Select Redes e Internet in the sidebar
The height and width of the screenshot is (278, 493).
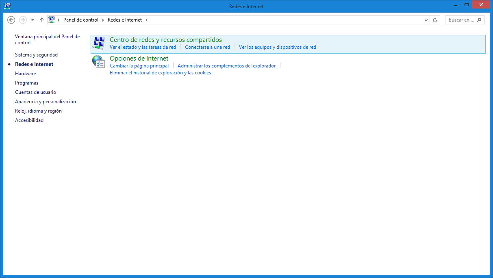(34, 64)
